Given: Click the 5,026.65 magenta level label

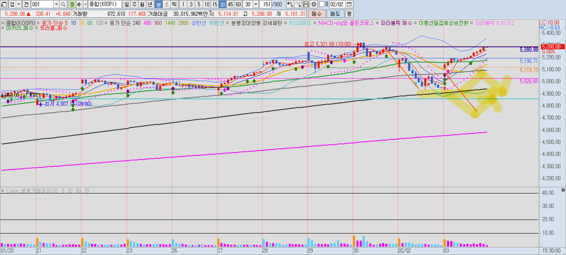Looking at the screenshot, I should point(529,81).
